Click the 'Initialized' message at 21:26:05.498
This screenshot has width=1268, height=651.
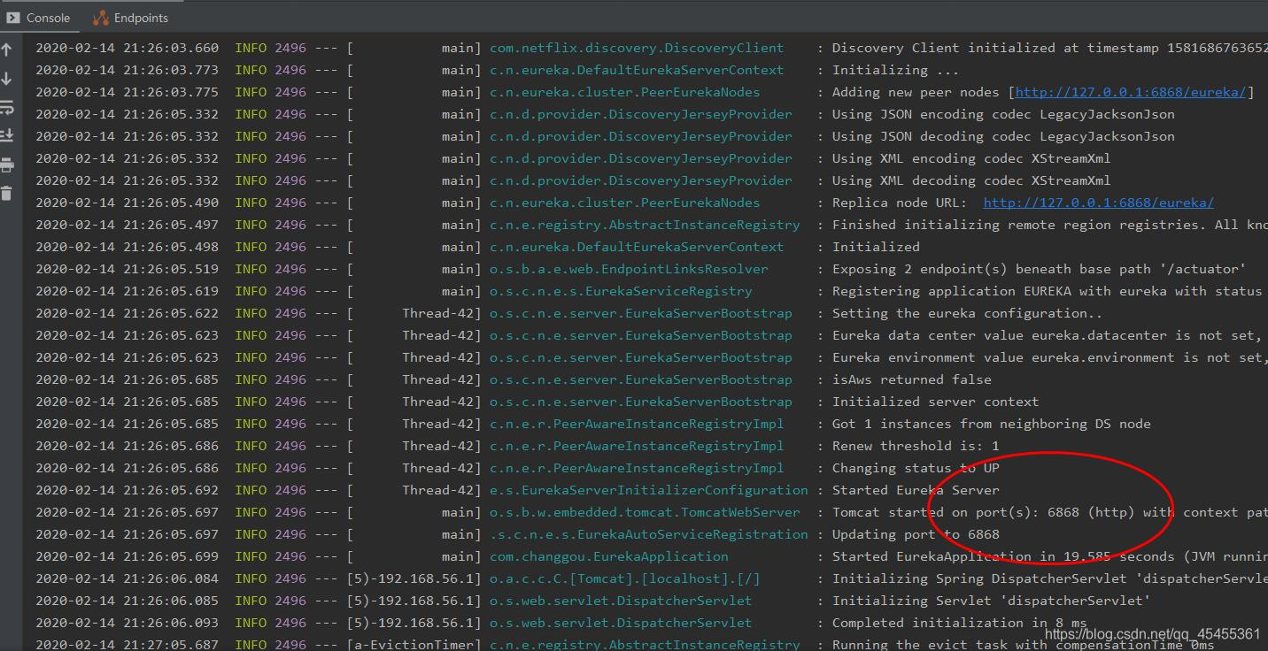coord(876,247)
